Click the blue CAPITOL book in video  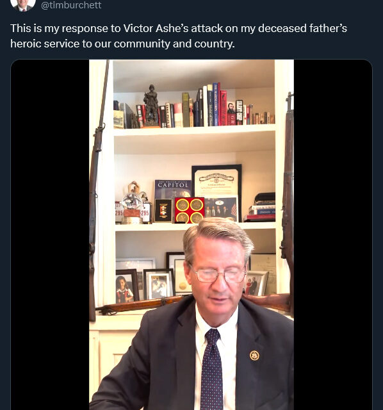(172, 189)
